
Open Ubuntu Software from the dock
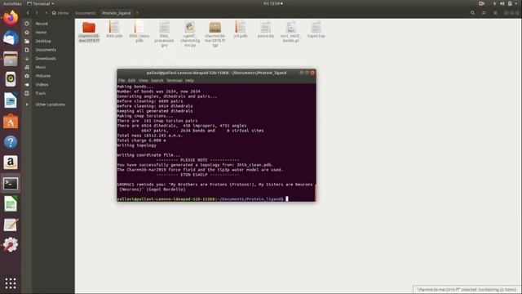(x=11, y=122)
